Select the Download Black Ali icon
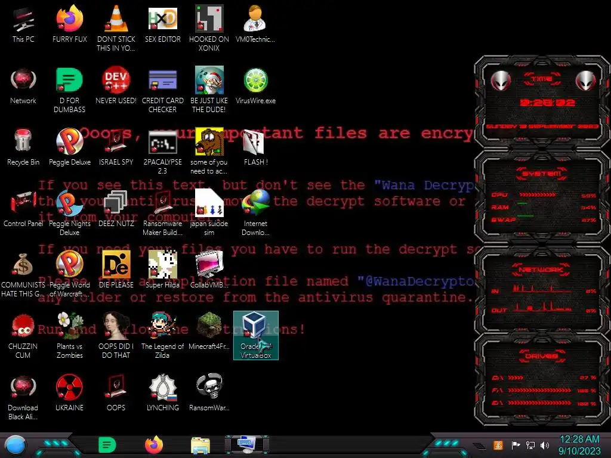This screenshot has width=611, height=458. pyautogui.click(x=23, y=397)
